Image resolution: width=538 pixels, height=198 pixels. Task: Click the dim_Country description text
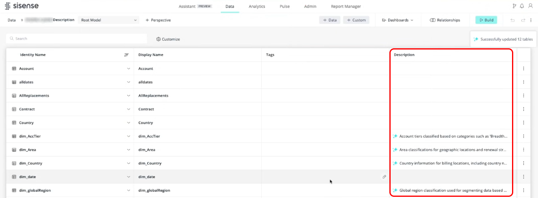[453, 163]
